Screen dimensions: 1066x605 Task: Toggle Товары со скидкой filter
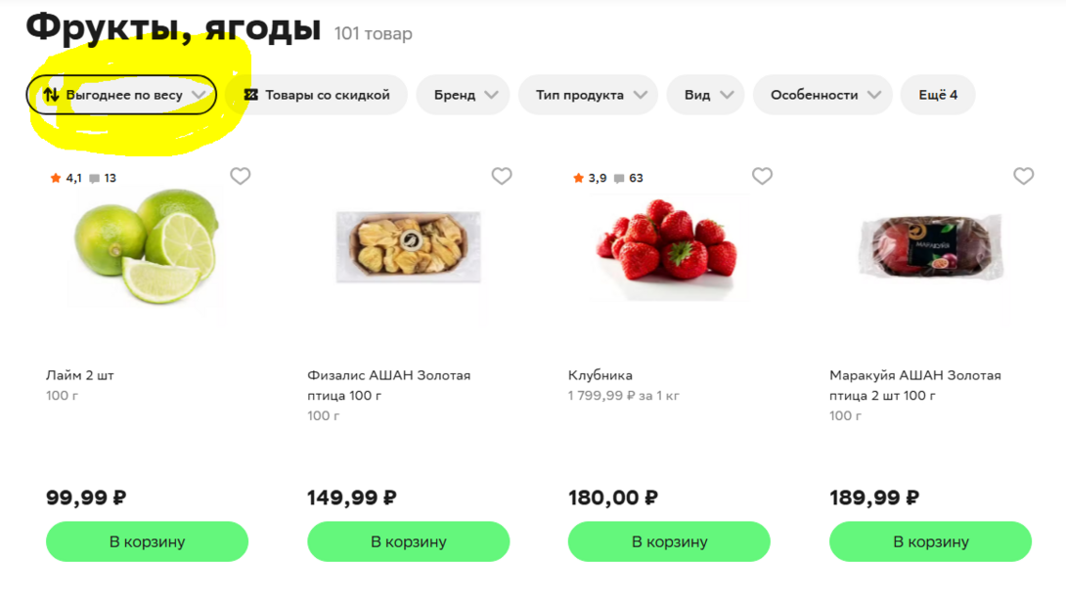point(317,95)
